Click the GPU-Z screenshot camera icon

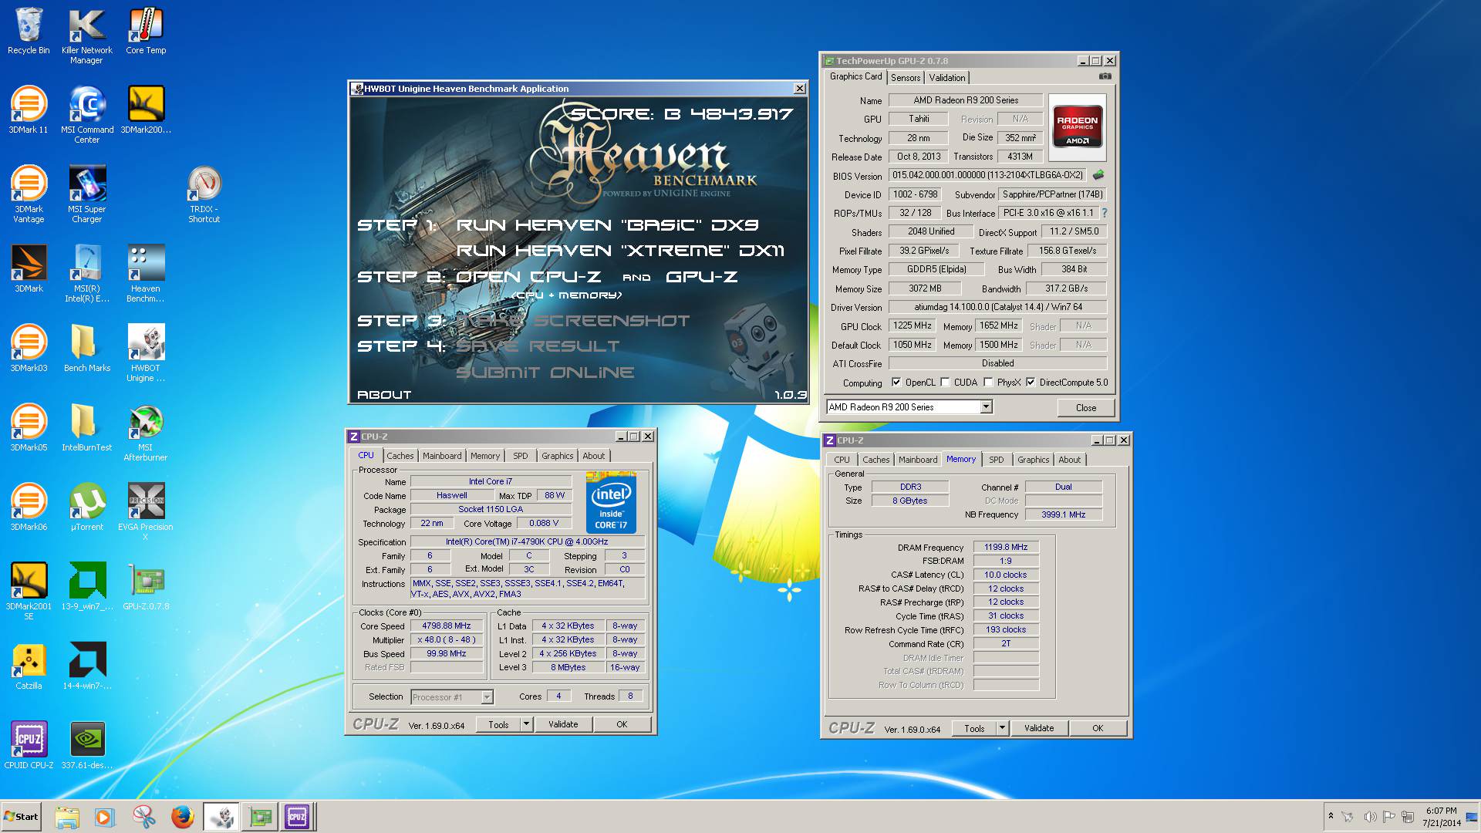pos(1105,76)
